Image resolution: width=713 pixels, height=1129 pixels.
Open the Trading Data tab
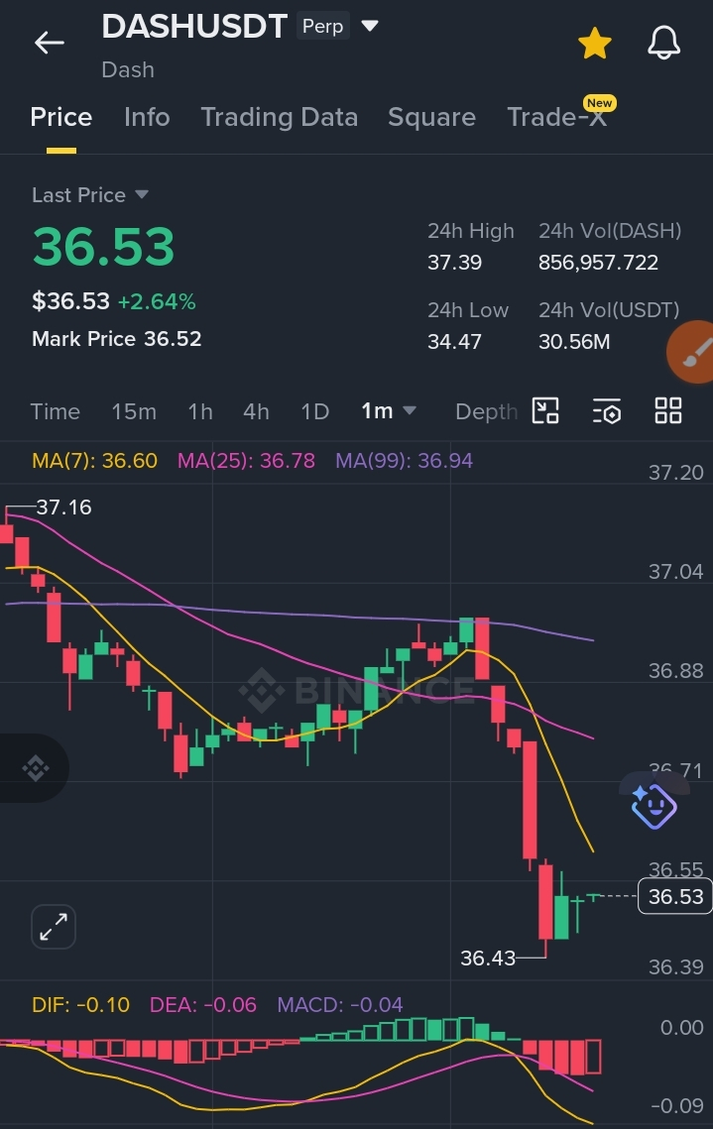click(x=280, y=117)
